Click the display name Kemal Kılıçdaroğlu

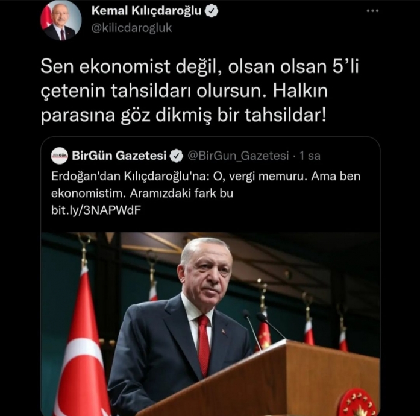pyautogui.click(x=146, y=11)
